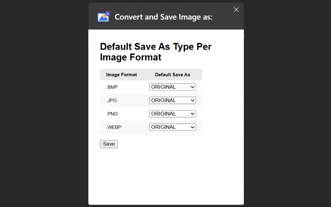Click the image download logo icon

tap(104, 17)
